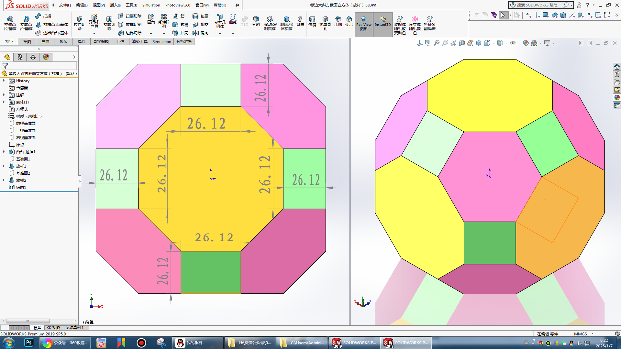621x349 pixels.
Task: Click the 变形 deform tool
Action: point(349,21)
